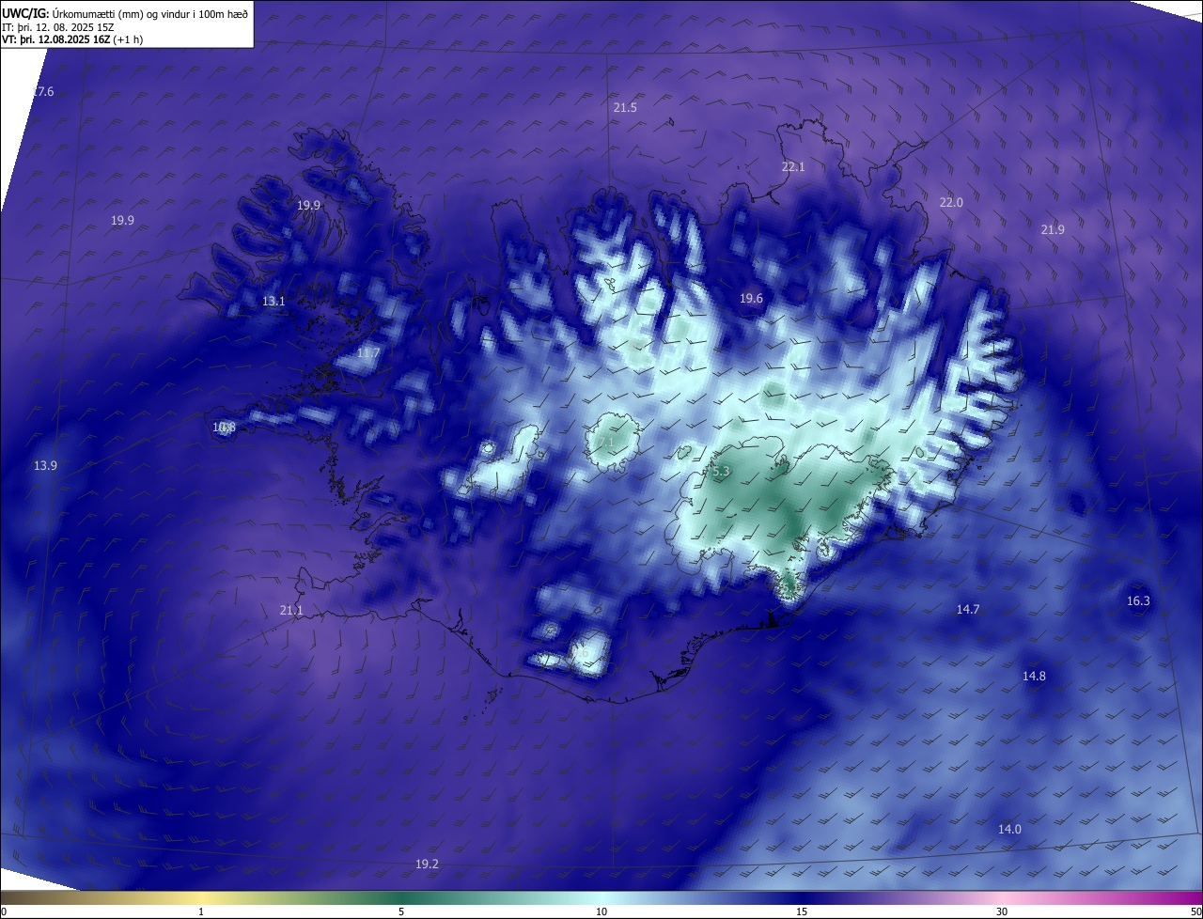Click the value 19.2 at the bottom
The width and height of the screenshot is (1203, 919).
pyautogui.click(x=427, y=864)
